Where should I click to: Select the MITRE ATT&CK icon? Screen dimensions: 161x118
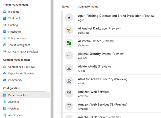pos(5,51)
